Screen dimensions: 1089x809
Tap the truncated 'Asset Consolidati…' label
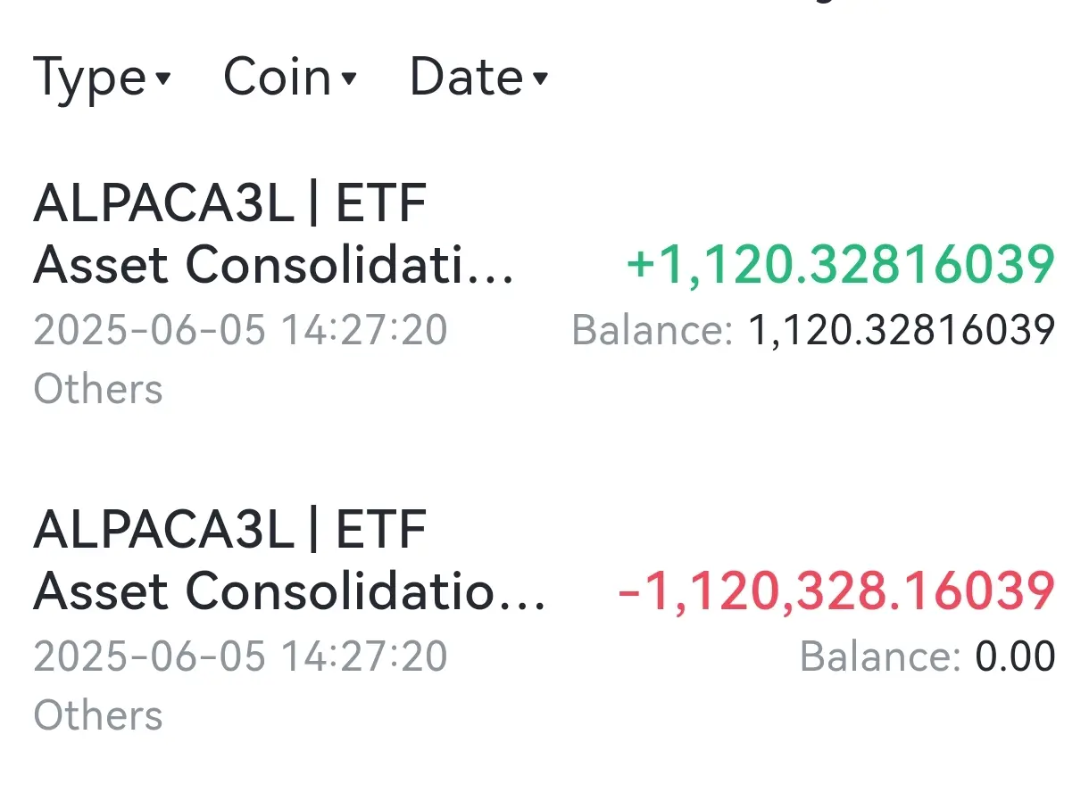[273, 266]
